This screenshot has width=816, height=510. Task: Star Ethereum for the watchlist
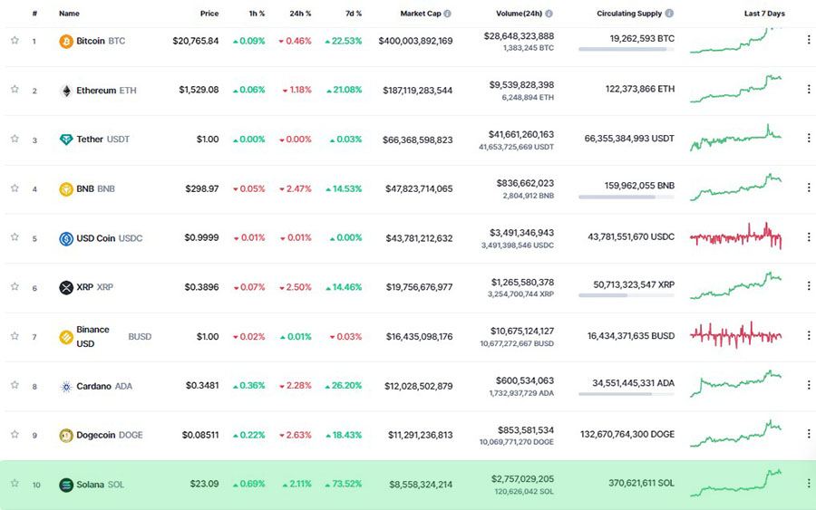[15, 89]
